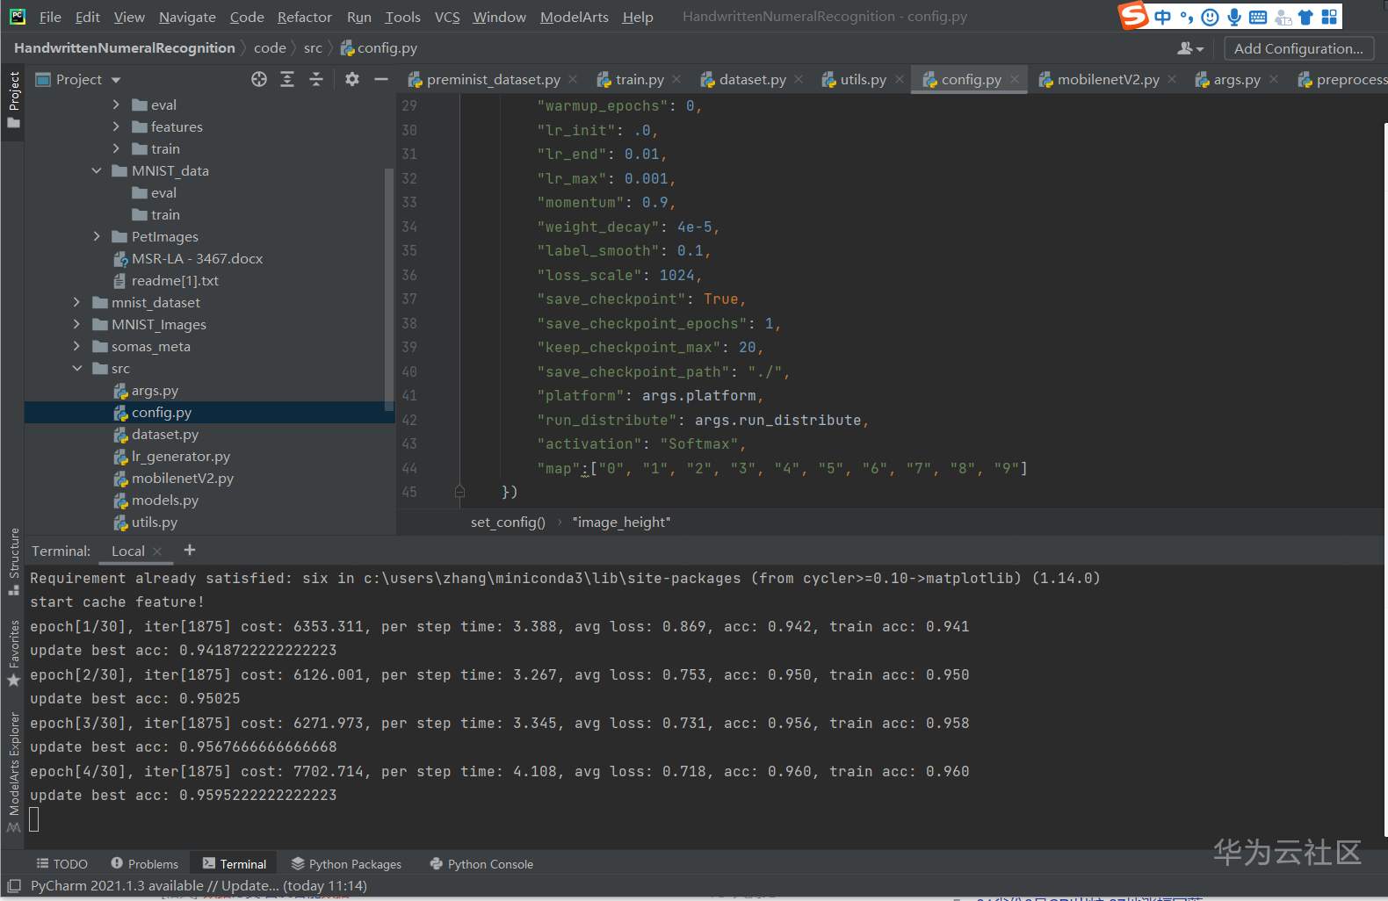Select lr_generator.py in project tree

click(x=180, y=457)
